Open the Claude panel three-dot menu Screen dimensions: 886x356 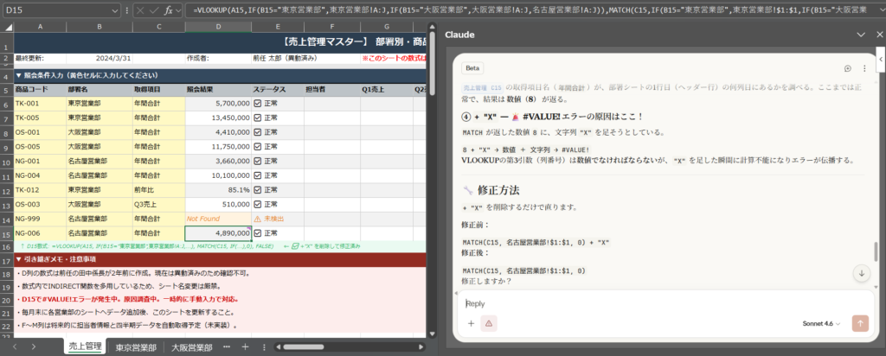pyautogui.click(x=864, y=68)
